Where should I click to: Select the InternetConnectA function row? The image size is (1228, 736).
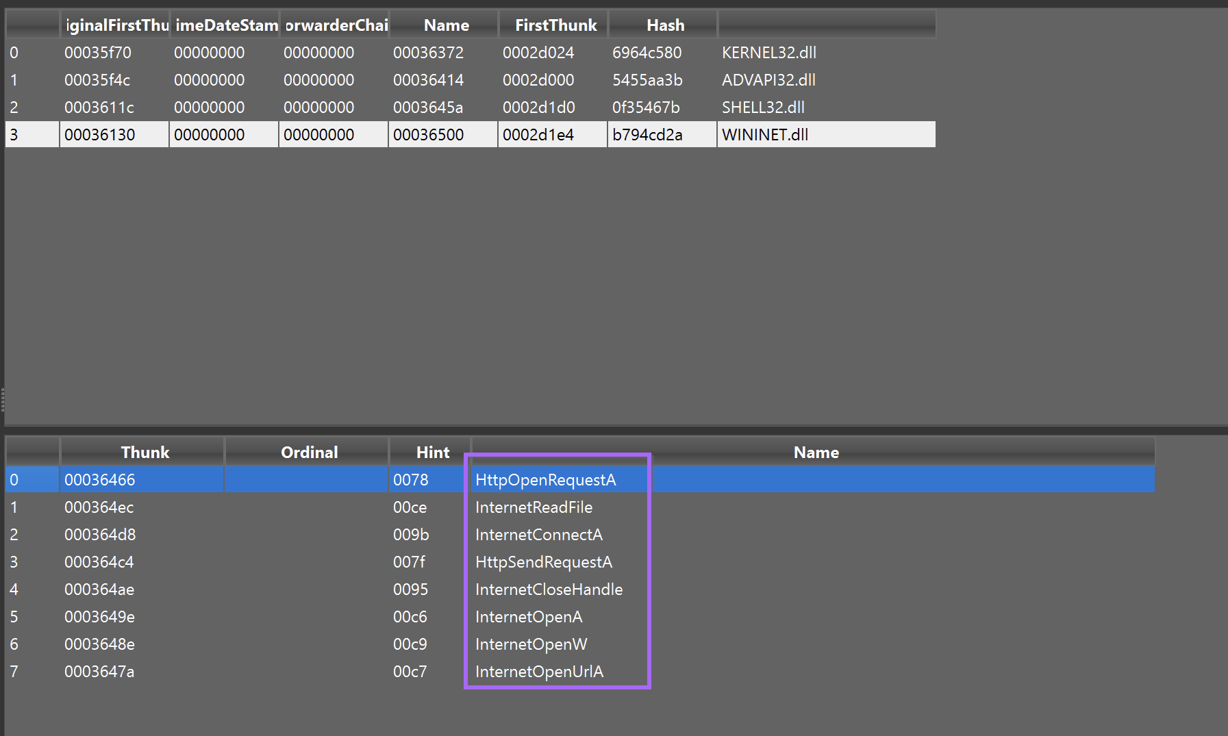pos(539,535)
